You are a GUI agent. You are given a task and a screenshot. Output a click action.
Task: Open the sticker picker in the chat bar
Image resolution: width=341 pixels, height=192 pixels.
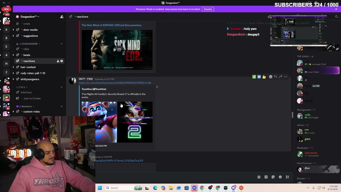pyautogui.click(x=273, y=177)
